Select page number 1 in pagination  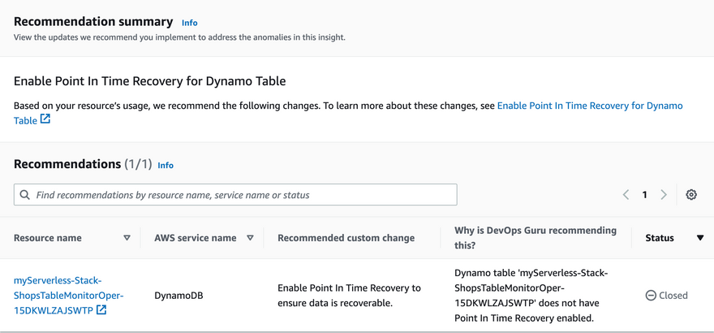click(x=645, y=195)
